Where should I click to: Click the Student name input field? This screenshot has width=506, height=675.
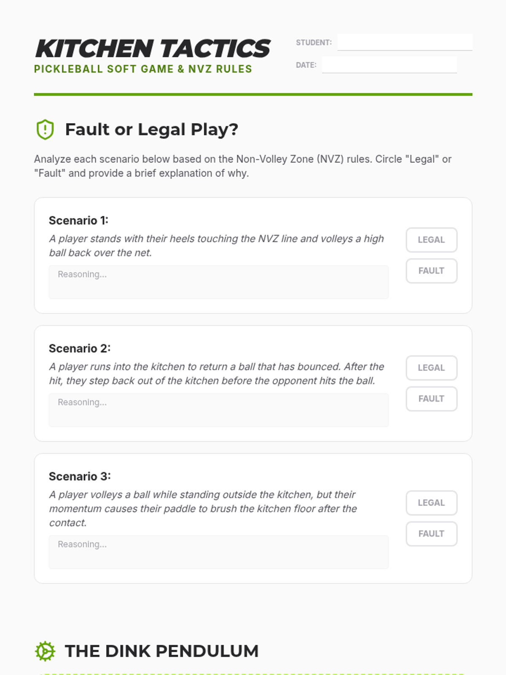(405, 42)
